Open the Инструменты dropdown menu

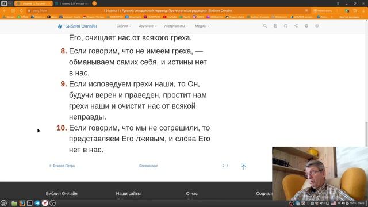[x=176, y=26]
